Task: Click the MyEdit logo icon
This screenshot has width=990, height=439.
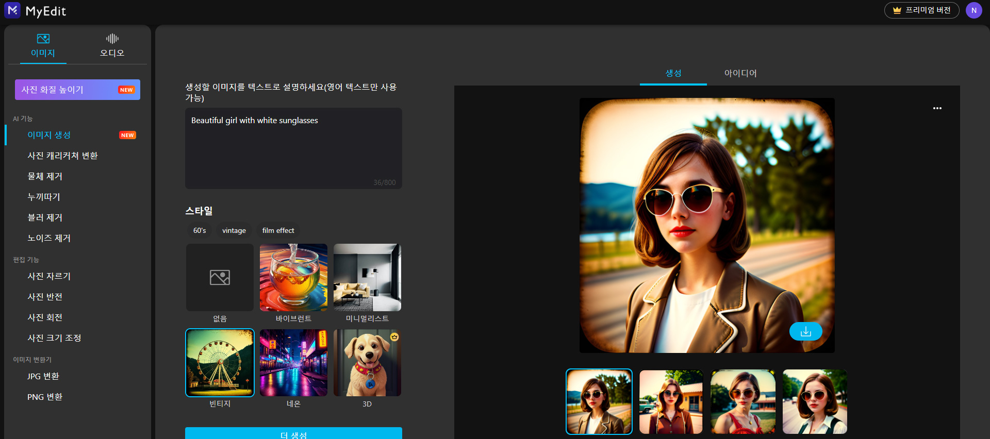Action: [12, 10]
